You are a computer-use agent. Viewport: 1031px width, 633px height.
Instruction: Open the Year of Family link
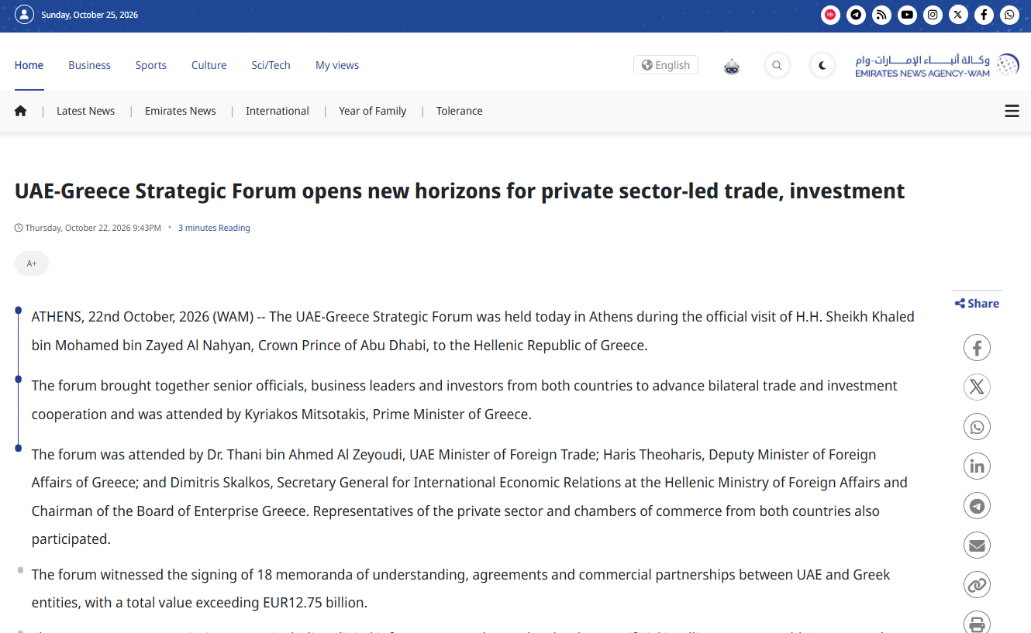pos(373,111)
